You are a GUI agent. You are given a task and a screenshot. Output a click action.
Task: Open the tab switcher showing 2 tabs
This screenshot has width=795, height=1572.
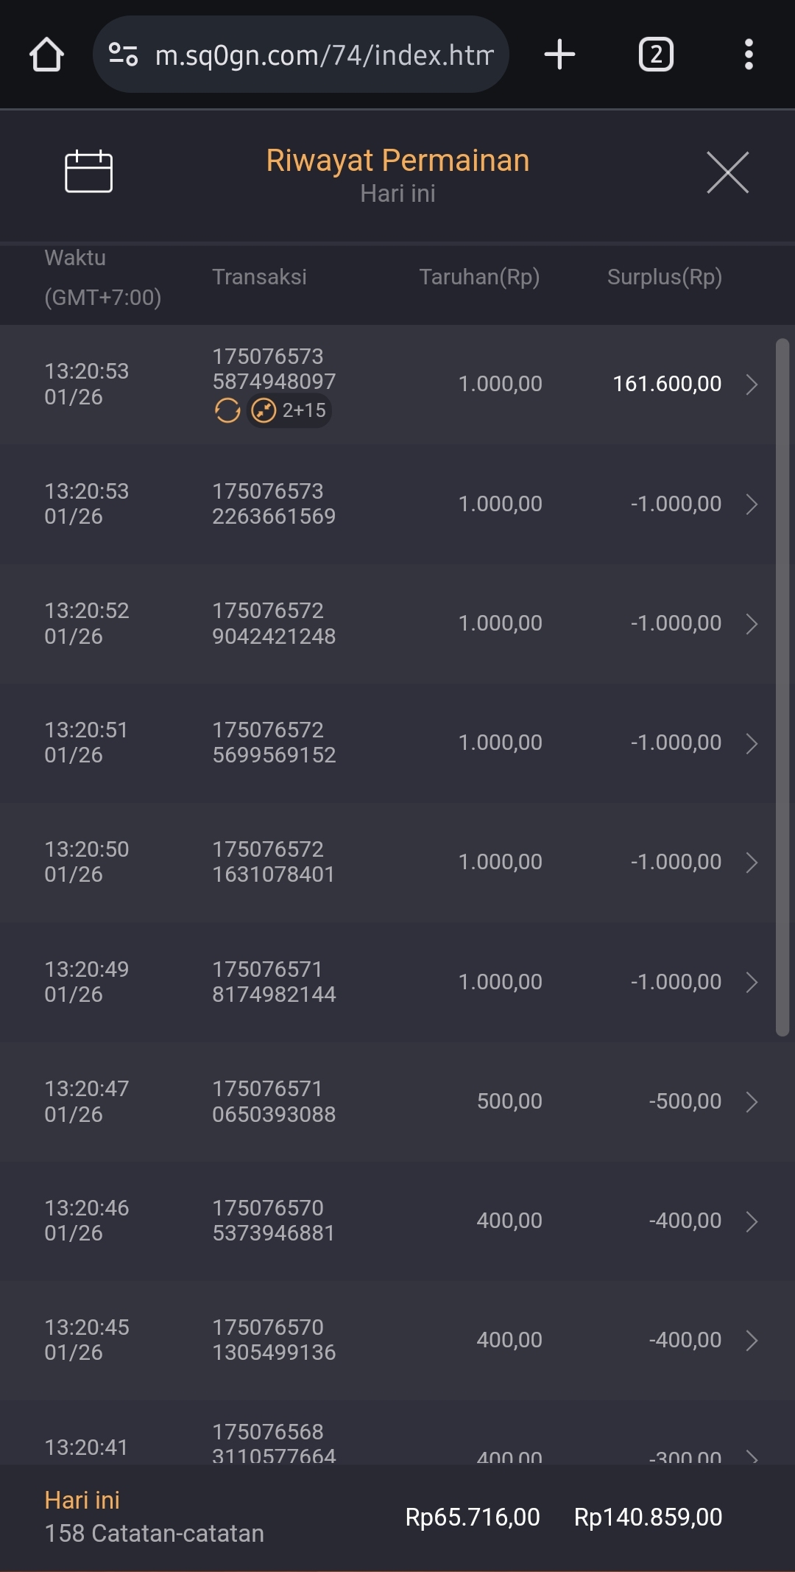[x=655, y=55]
